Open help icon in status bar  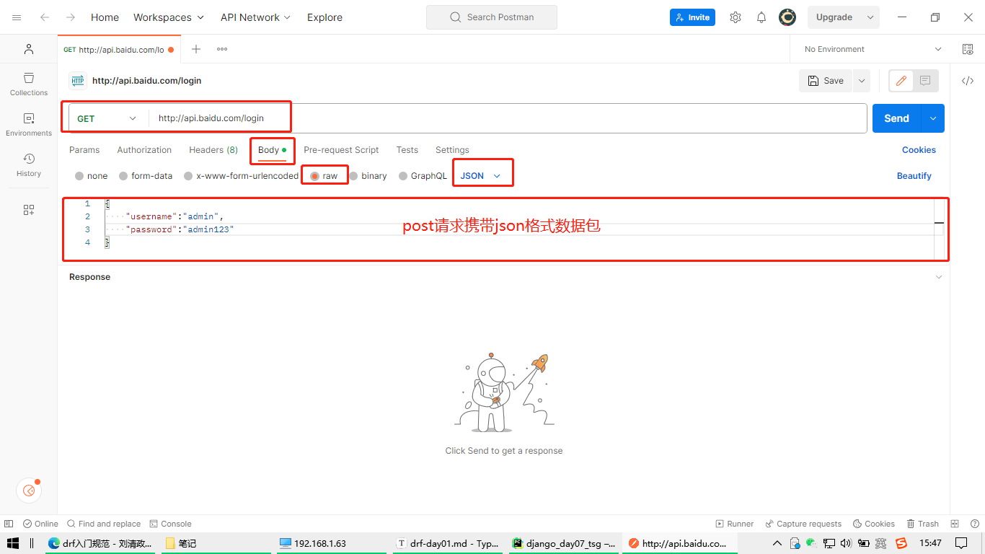pos(973,524)
